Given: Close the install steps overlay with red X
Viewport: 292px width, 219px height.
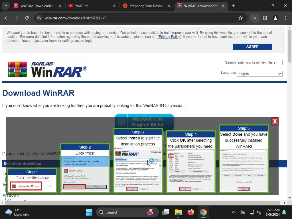Looking at the screenshot, I should [275, 121].
